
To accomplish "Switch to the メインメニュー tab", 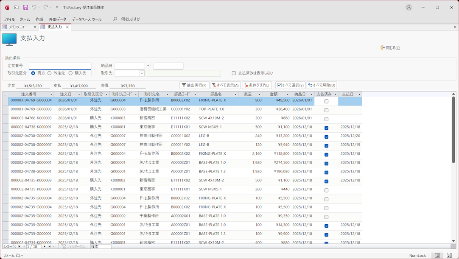I will (x=18, y=27).
